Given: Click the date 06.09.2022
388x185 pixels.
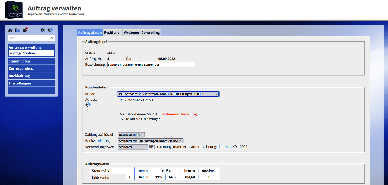Looking at the screenshot, I should (167, 59).
